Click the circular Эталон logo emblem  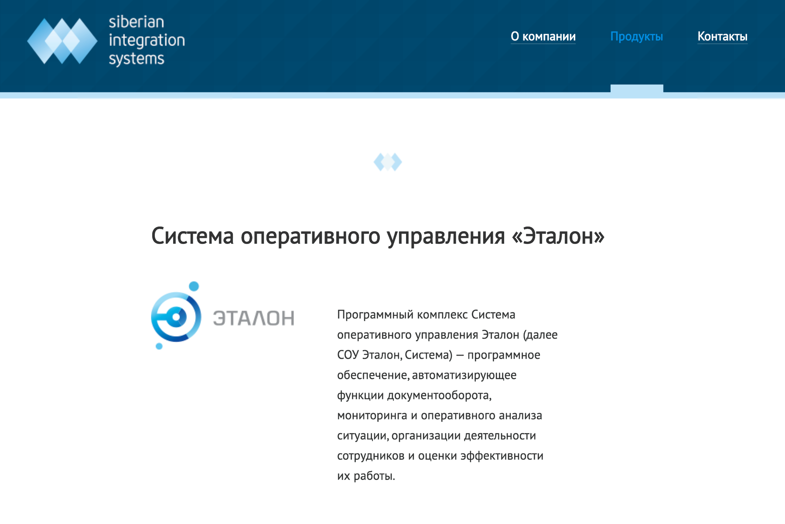(176, 316)
